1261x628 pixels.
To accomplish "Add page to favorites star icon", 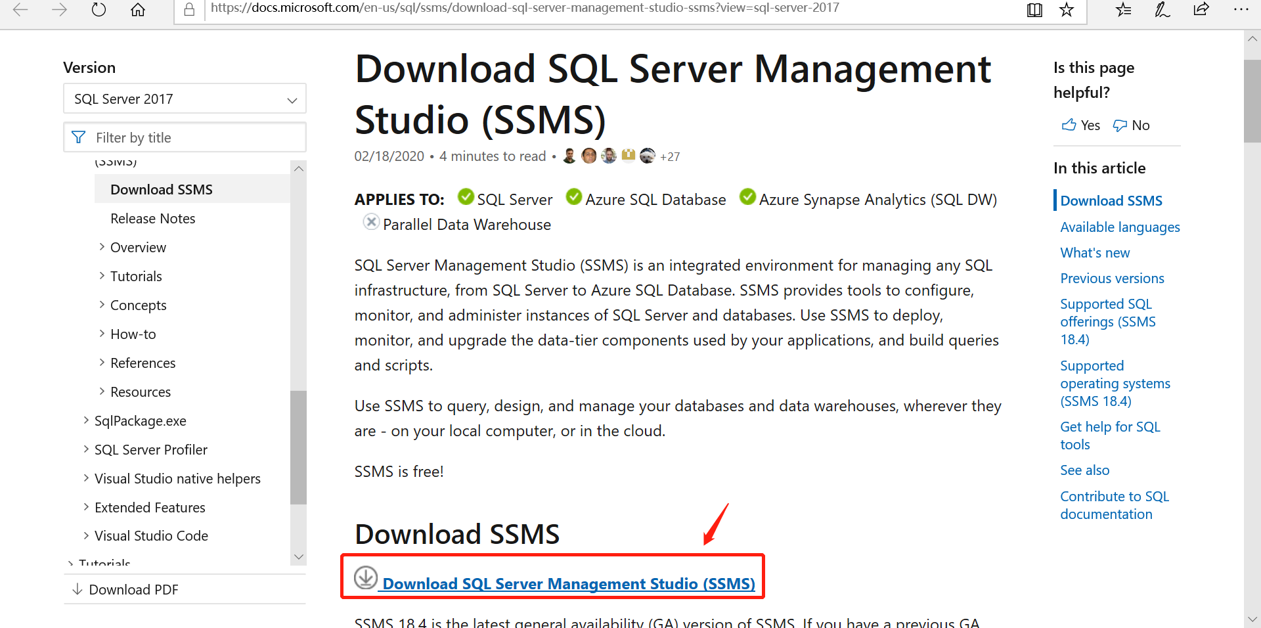I will point(1067,9).
